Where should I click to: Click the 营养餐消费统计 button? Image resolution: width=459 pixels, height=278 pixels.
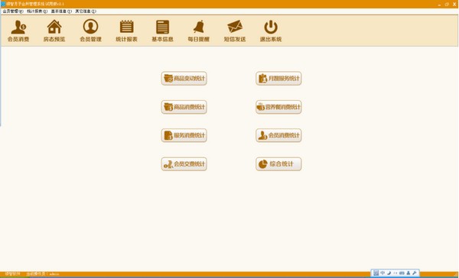[x=278, y=107]
